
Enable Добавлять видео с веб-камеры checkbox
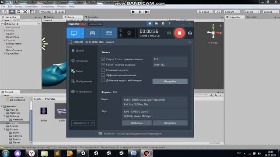[x=103, y=80]
